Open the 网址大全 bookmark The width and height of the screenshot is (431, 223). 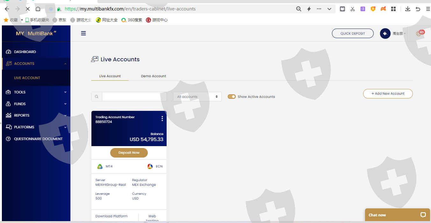pyautogui.click(x=107, y=20)
